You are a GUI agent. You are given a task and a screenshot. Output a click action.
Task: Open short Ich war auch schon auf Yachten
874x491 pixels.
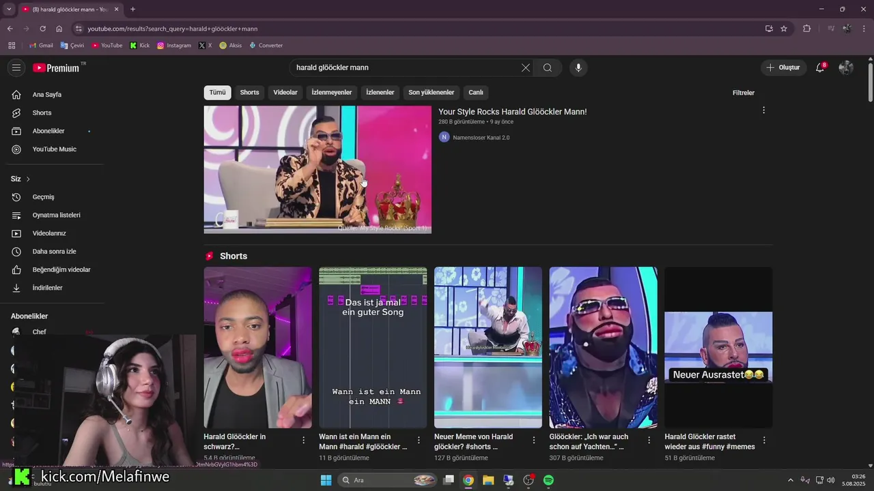coord(604,347)
